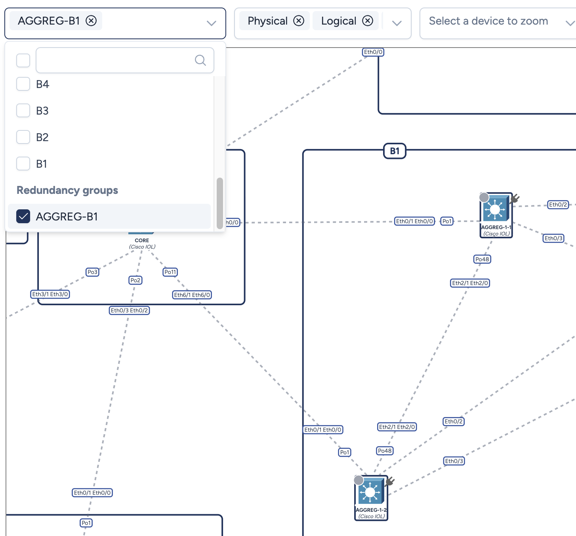Select the B3 list item
Image resolution: width=576 pixels, height=536 pixels.
(42, 111)
